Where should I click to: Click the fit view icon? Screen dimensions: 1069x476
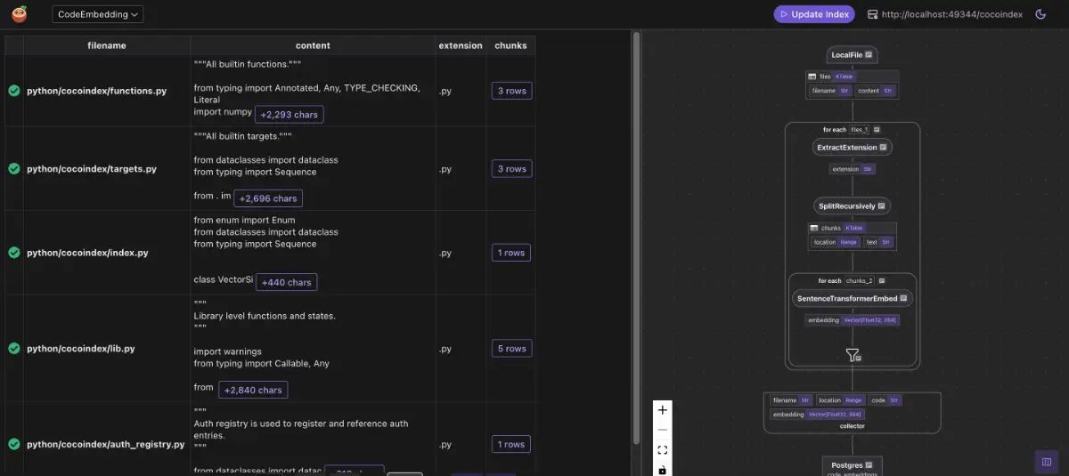(x=662, y=450)
